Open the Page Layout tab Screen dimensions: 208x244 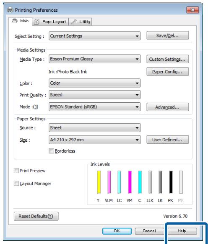point(50,22)
